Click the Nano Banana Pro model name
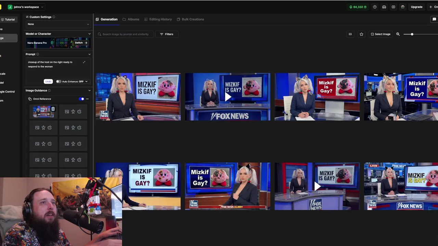Screen dimensions: 438x246 tap(37, 43)
